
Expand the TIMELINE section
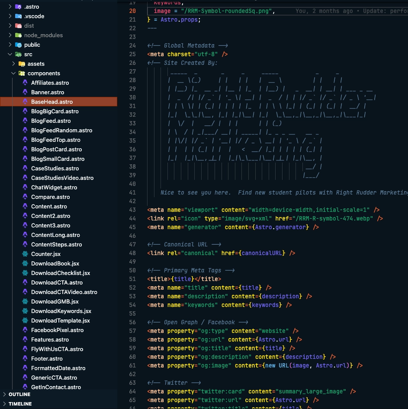4,404
